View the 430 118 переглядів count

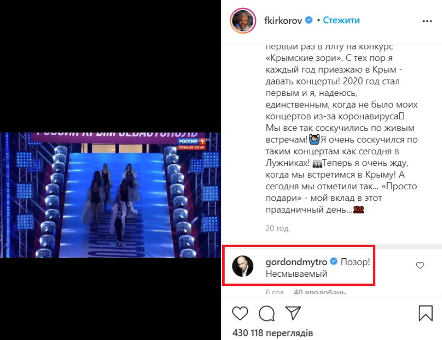click(273, 333)
